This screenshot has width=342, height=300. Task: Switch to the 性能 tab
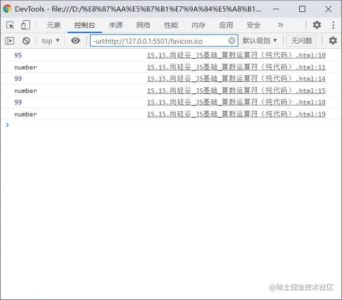click(171, 25)
